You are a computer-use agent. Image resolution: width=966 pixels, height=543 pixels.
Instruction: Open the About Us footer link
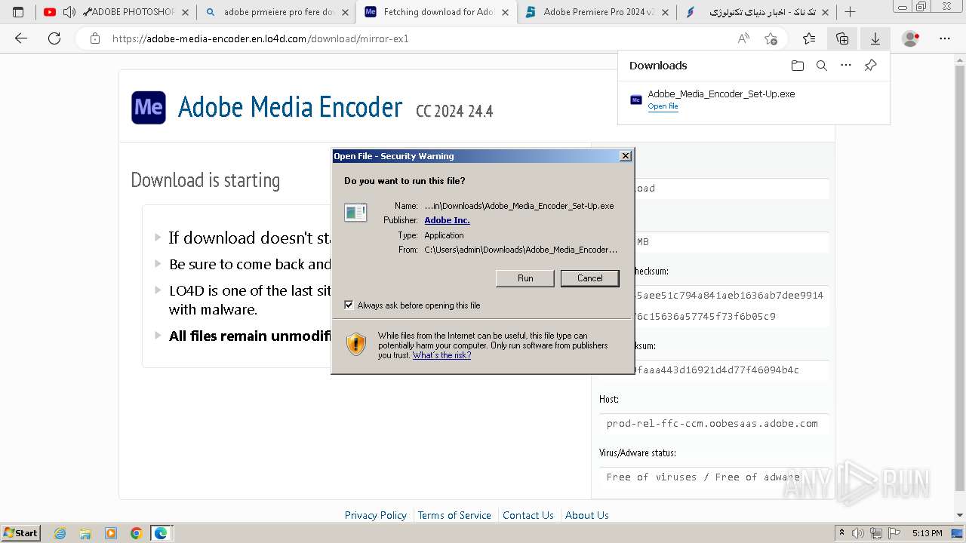click(587, 515)
